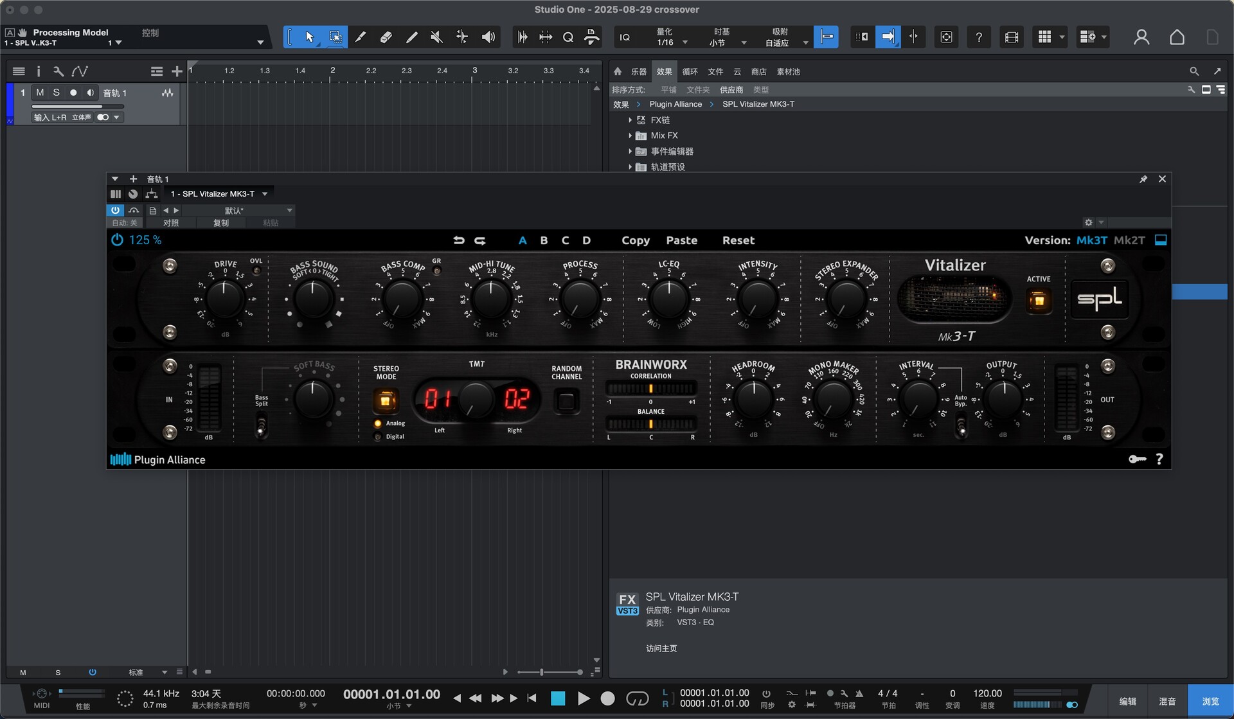Image resolution: width=1234 pixels, height=719 pixels.
Task: Switch to the 素材池 browser tab
Action: (x=788, y=71)
